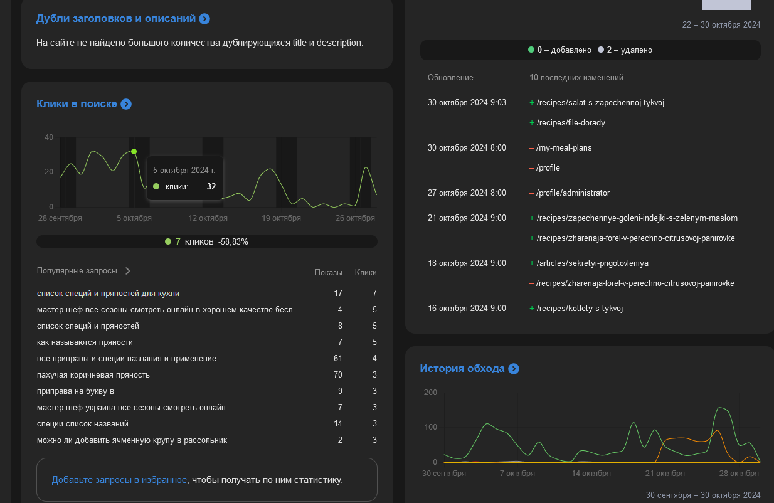Open query "список специй и пряностей для кухни"

point(109,294)
